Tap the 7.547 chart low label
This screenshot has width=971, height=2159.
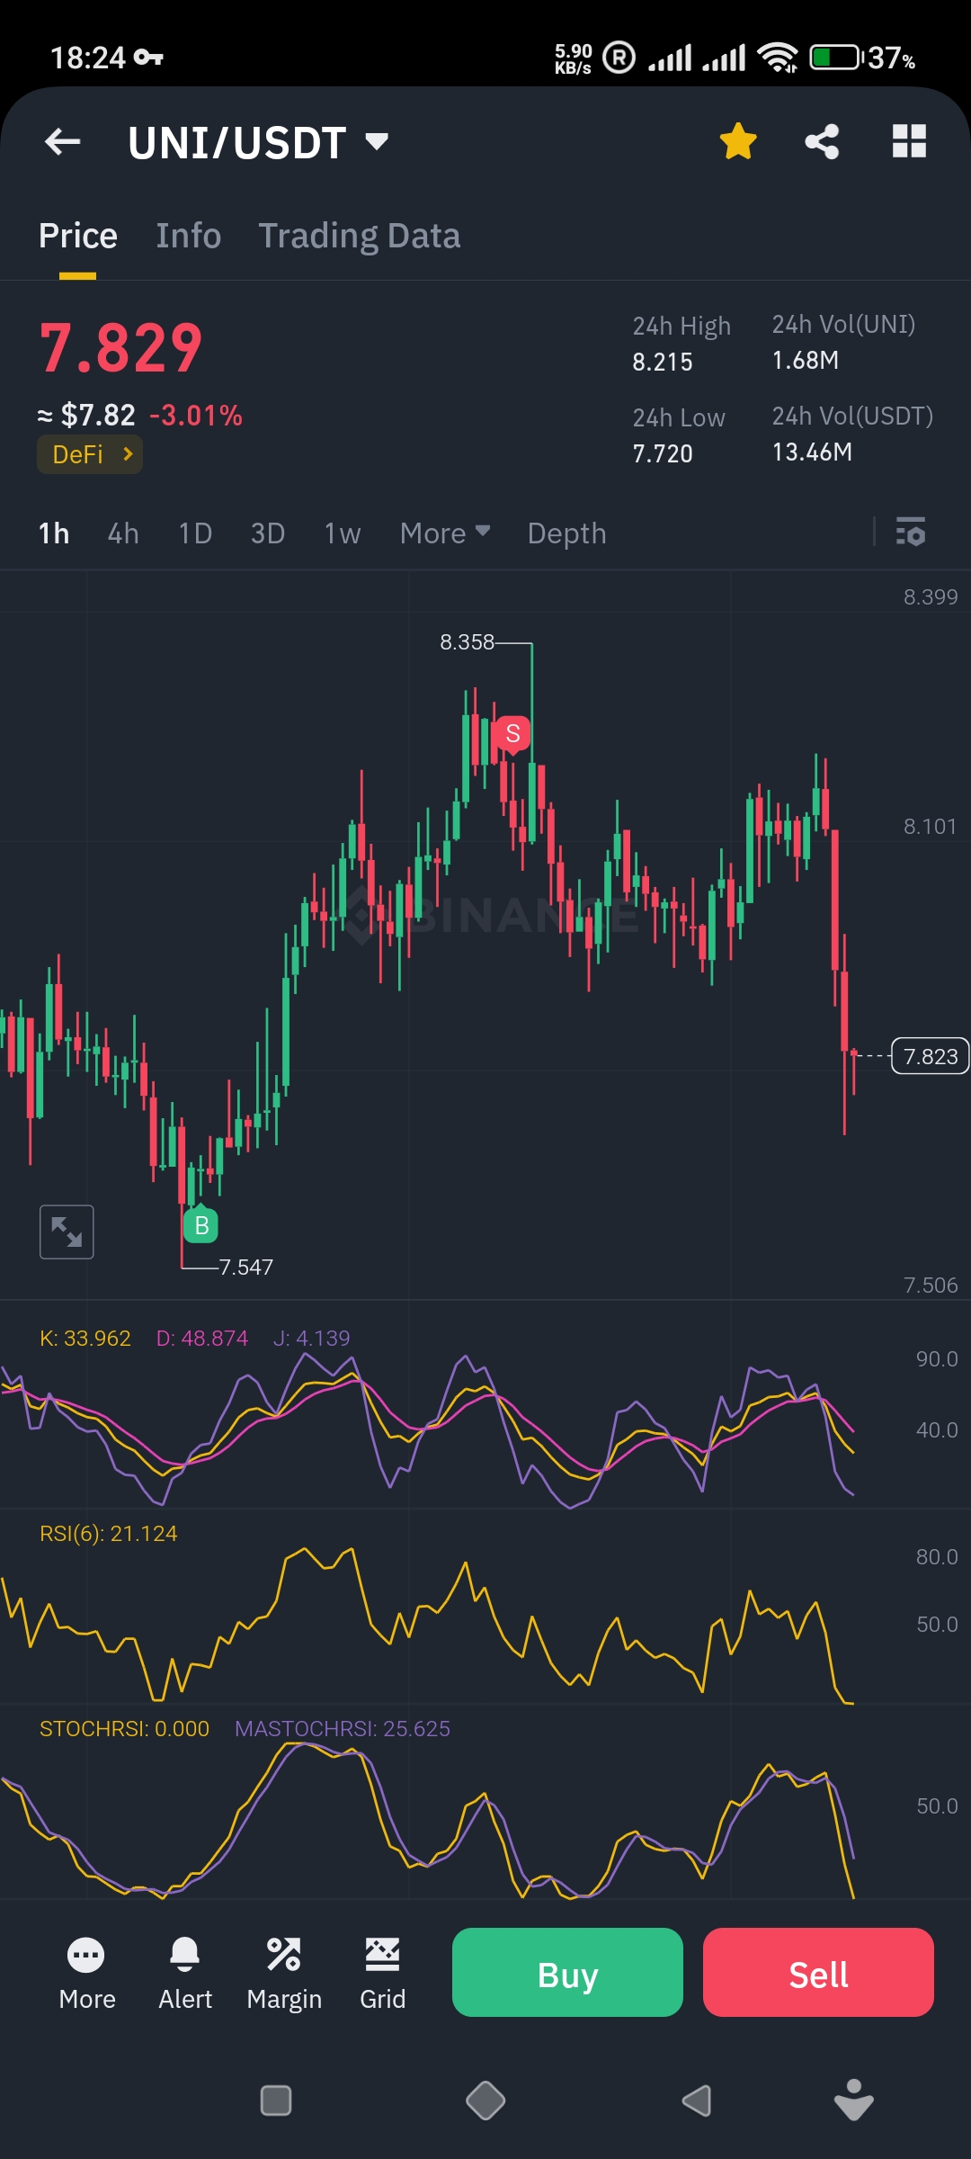pyautogui.click(x=245, y=1267)
